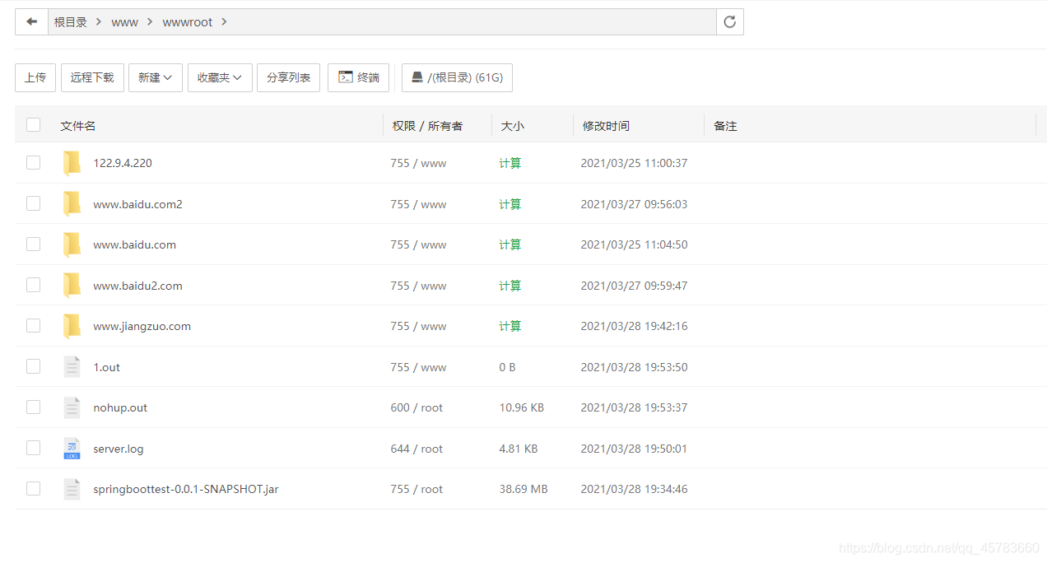Select the file name nohup.out
This screenshot has height=563, width=1047.
click(120, 407)
